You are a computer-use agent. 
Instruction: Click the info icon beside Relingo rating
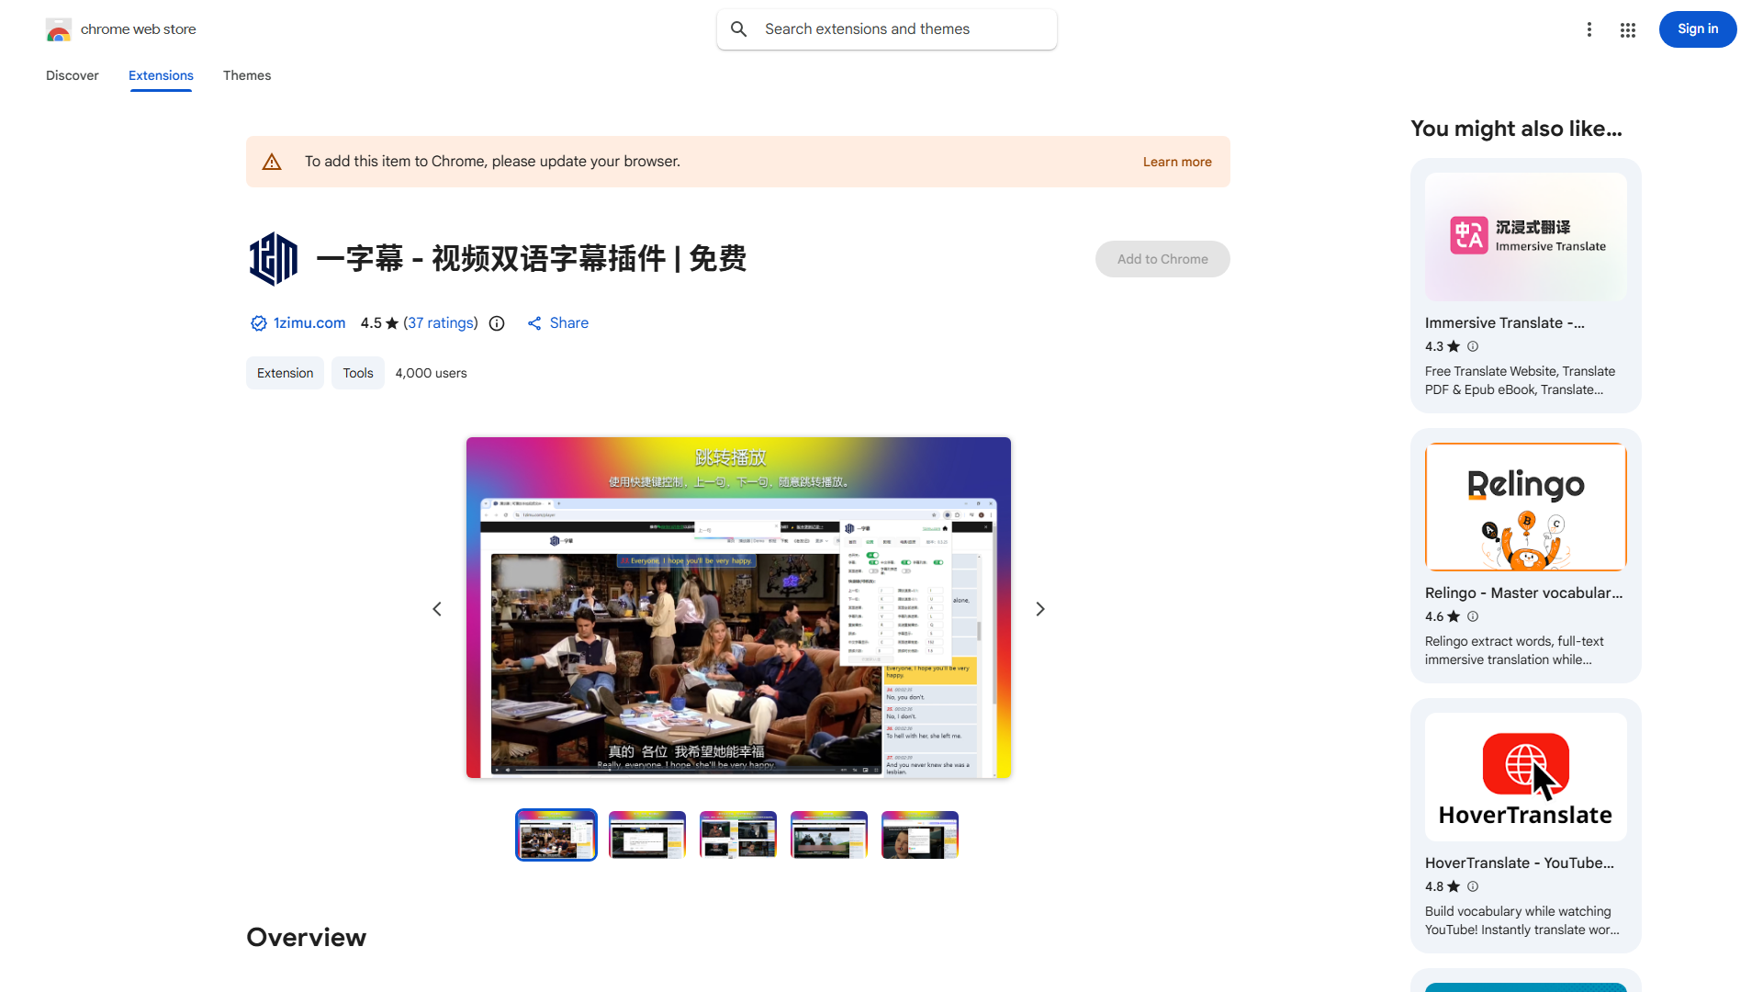pos(1473,616)
